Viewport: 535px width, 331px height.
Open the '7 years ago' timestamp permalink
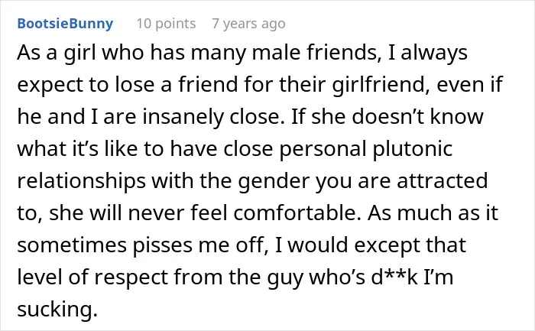click(x=248, y=24)
